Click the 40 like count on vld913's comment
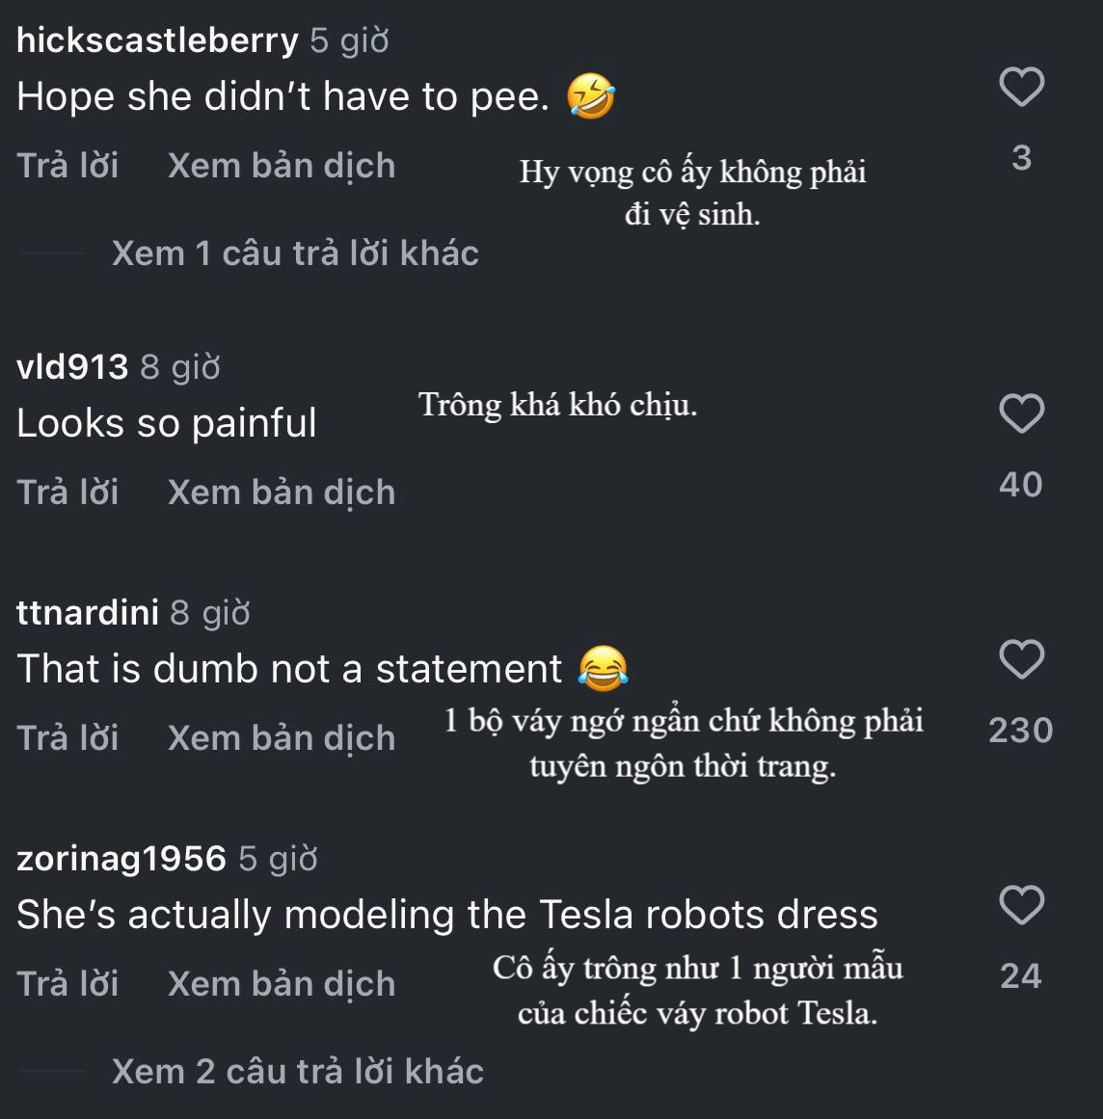 coord(1020,485)
